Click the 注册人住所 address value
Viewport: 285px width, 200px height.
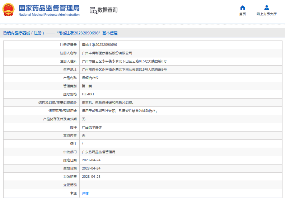tap(124, 61)
